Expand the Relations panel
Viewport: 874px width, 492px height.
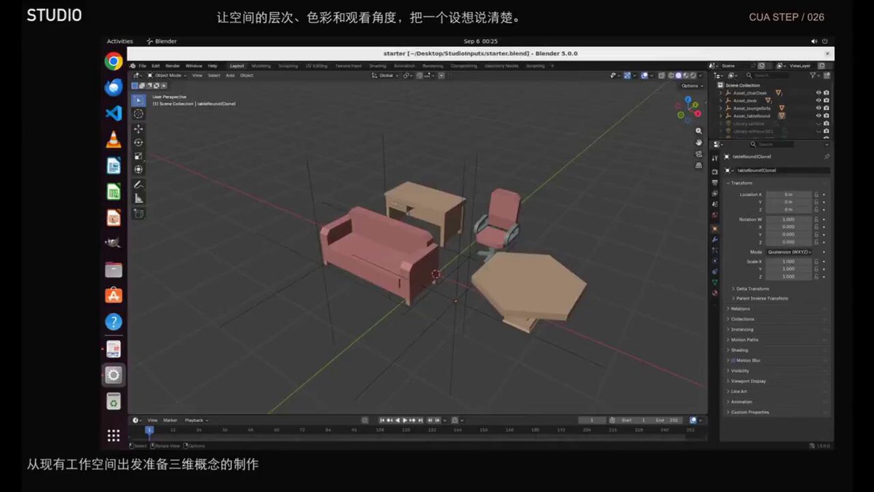(x=738, y=309)
